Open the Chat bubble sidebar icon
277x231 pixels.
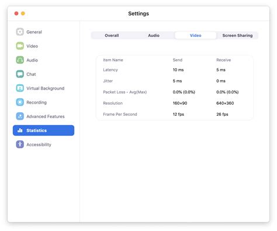pyautogui.click(x=20, y=74)
